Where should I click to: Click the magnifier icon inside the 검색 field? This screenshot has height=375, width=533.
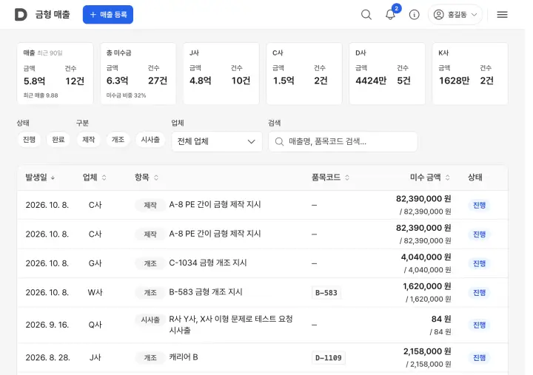click(279, 142)
